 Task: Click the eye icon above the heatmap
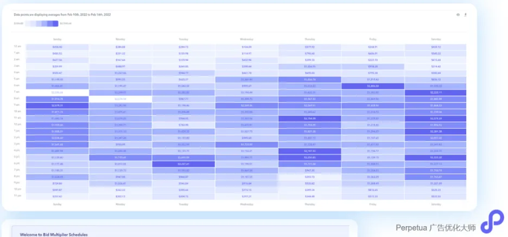pos(458,15)
